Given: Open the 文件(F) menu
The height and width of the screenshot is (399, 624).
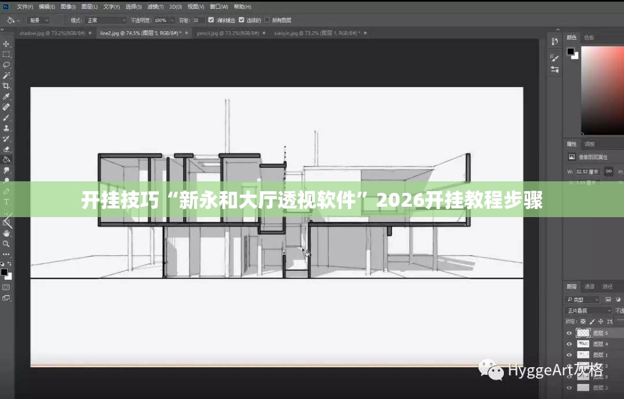Looking at the screenshot, I should (25, 7).
